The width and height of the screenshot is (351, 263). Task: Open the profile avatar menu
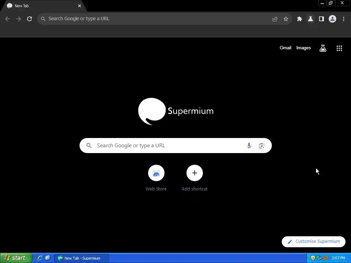[332, 19]
